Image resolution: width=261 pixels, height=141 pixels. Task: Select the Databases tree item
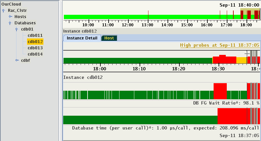pyautogui.click(x=25, y=23)
